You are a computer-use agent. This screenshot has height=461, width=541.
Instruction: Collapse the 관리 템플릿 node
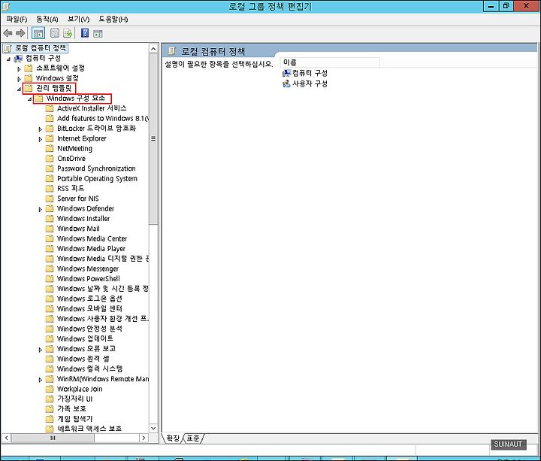tap(19, 89)
